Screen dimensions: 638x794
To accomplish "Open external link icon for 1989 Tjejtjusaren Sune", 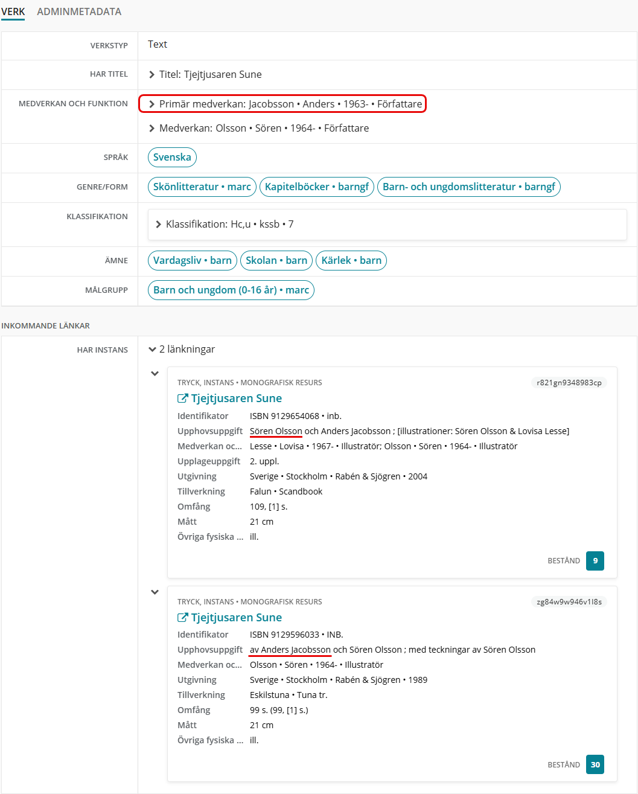I will [x=182, y=618].
